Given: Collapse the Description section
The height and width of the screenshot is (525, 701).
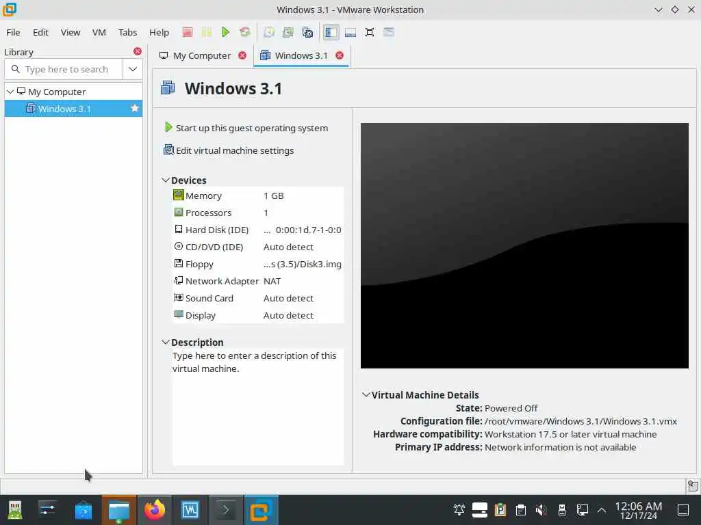Looking at the screenshot, I should [x=166, y=342].
